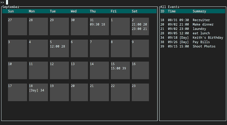Select the August 30 day cell
227x125 pixels.
click(x=79, y=26)
